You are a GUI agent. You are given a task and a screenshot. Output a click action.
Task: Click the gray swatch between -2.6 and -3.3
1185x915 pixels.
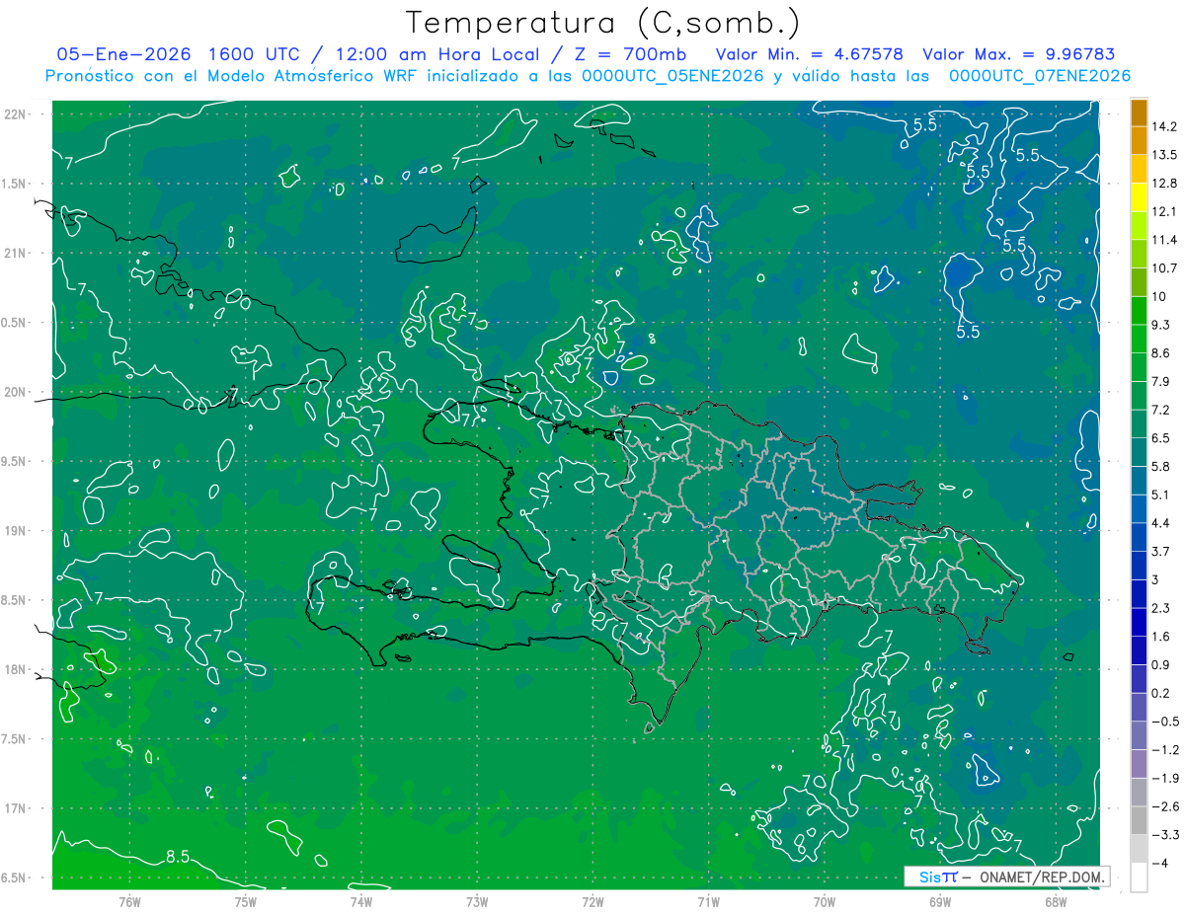[1139, 820]
